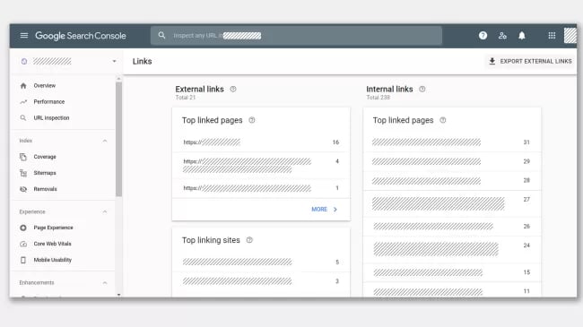Screen dimensions: 583x327
Task: Open internal page row with 28 links
Action: coord(452,181)
